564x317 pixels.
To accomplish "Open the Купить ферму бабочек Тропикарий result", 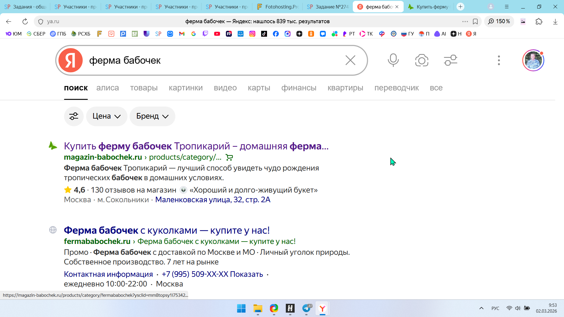I will [196, 146].
